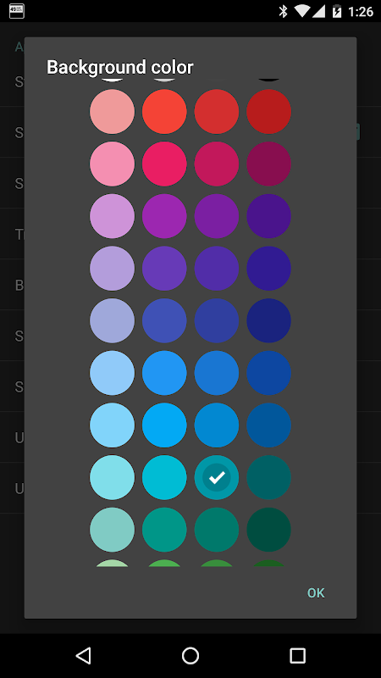Image resolution: width=381 pixels, height=678 pixels.
Task: Tap the Android back navigation button
Action: pos(83,656)
